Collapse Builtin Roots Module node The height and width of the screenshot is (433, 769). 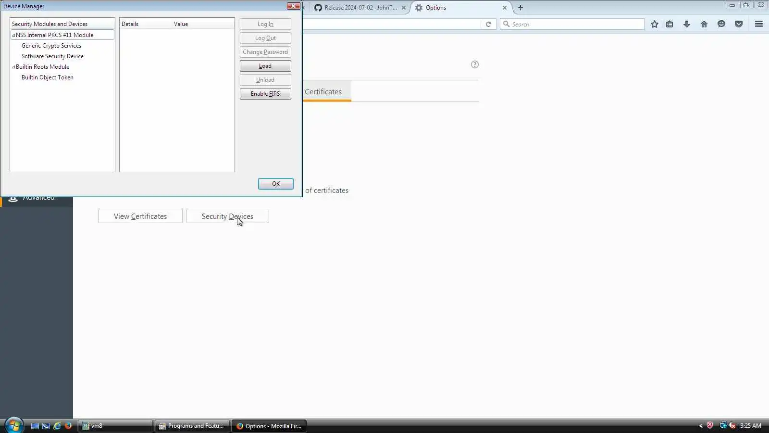13,67
